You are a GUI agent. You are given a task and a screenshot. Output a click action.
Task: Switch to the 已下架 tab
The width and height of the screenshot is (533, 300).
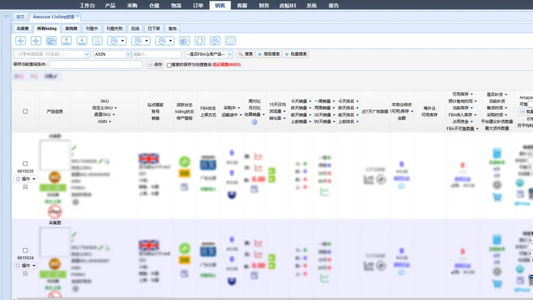154,29
